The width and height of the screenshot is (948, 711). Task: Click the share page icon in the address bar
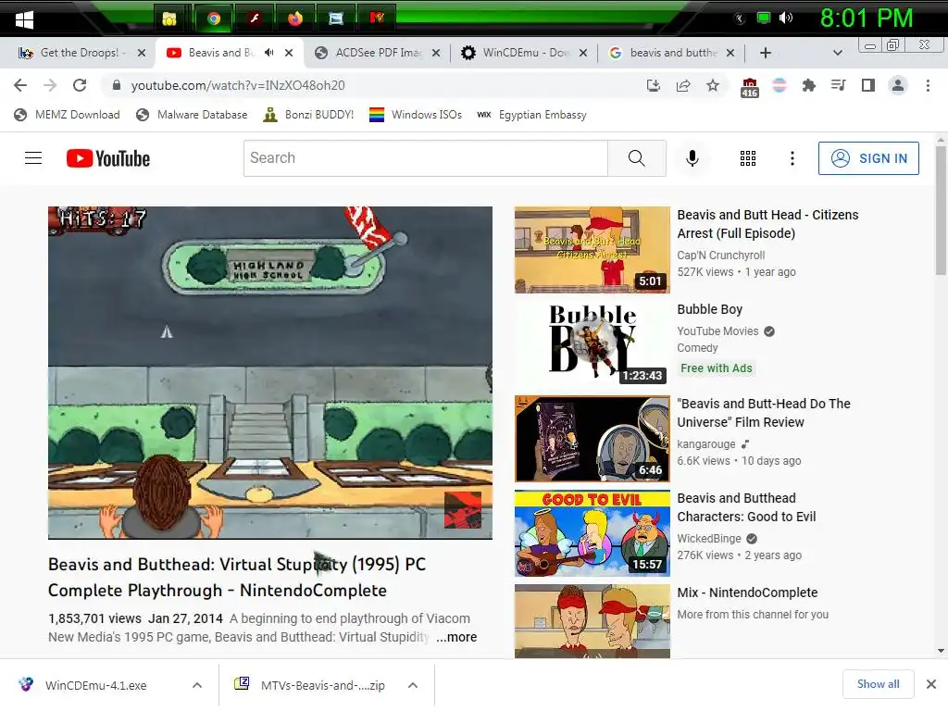click(x=683, y=85)
